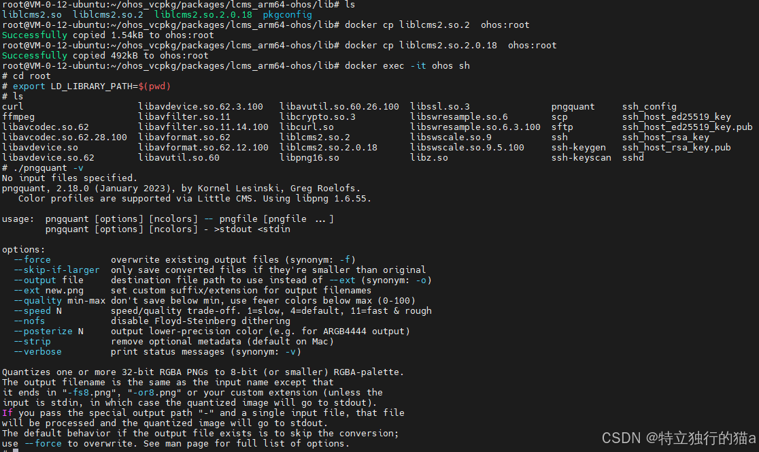The width and height of the screenshot is (759, 452).
Task: Click 'sshd' in file listing
Action: pos(632,157)
